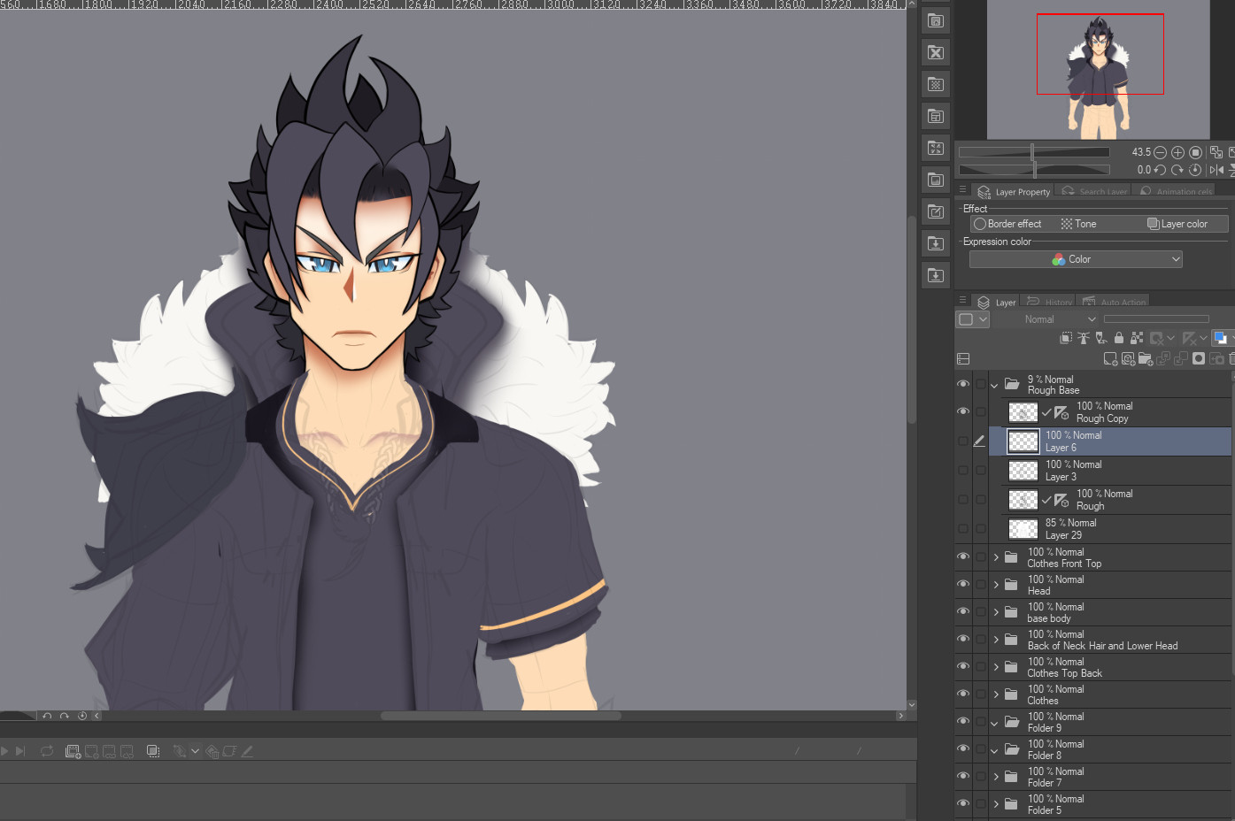Image resolution: width=1235 pixels, height=821 pixels.
Task: Select the Layer panel tab
Action: tap(996, 302)
